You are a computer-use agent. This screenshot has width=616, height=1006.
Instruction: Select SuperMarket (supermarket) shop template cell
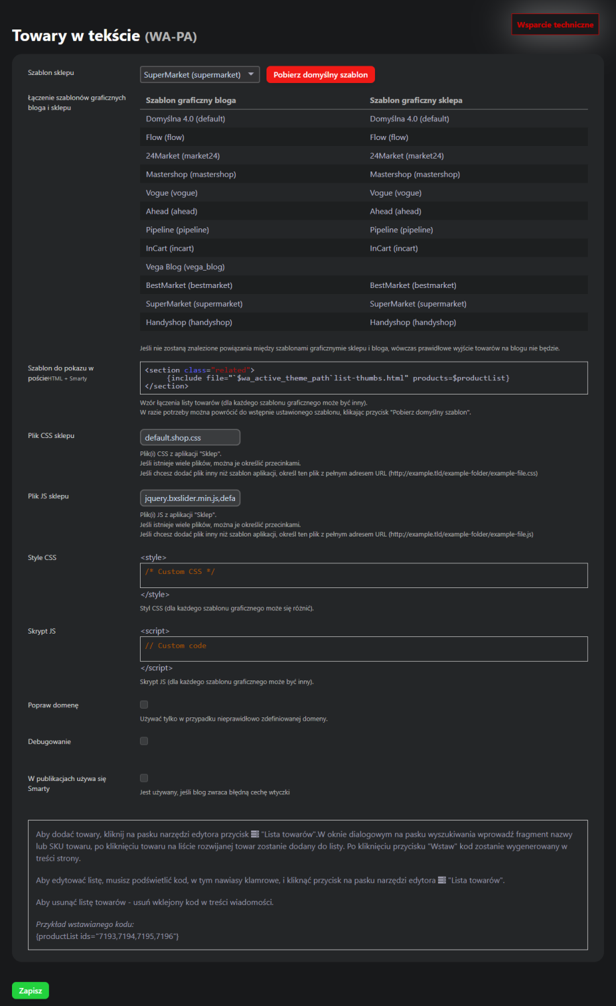click(418, 303)
